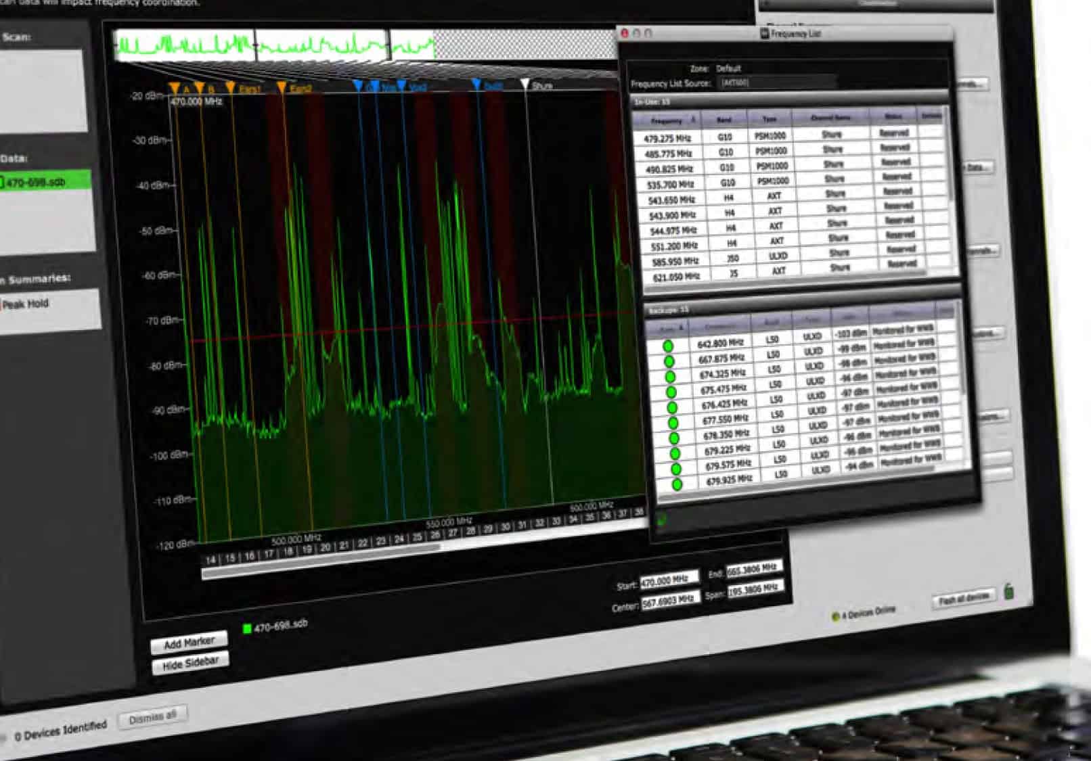Sort In-Use table by Frequency column header
This screenshot has height=761, width=1091.
[668, 120]
